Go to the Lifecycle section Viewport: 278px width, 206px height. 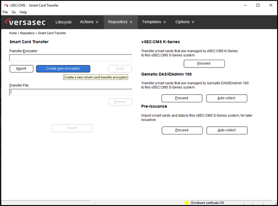[63, 22]
